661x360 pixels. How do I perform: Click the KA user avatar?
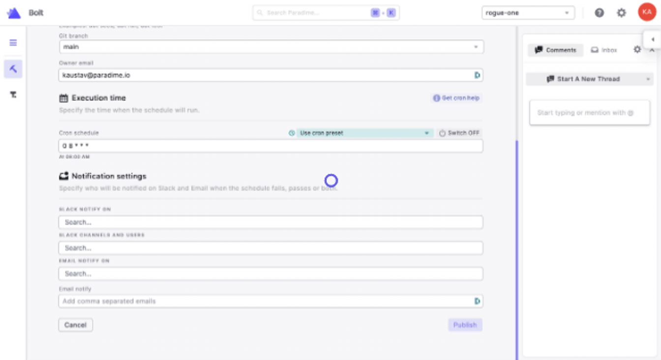[x=647, y=12]
